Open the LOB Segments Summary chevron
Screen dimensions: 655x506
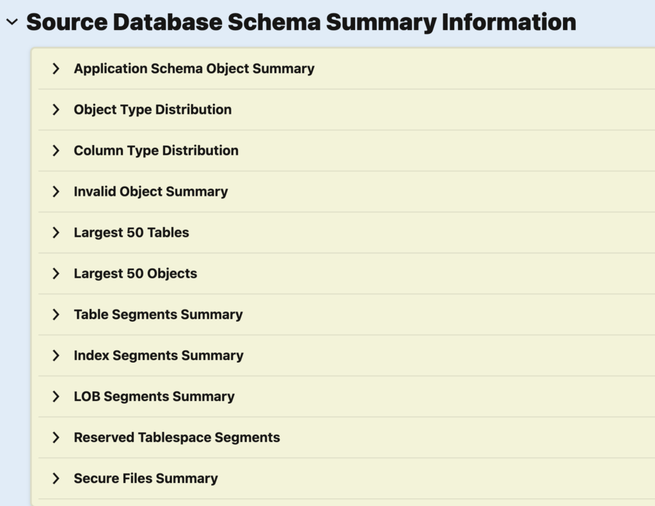[x=56, y=396]
